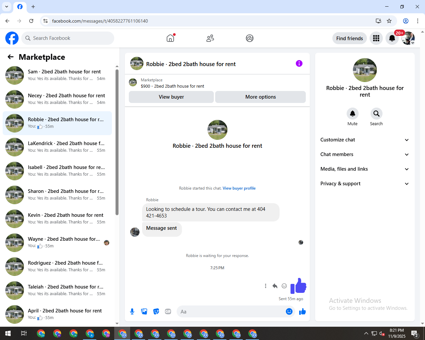Image resolution: width=425 pixels, height=340 pixels.
Task: Open the Friends icon in top navigation
Action: tap(210, 38)
